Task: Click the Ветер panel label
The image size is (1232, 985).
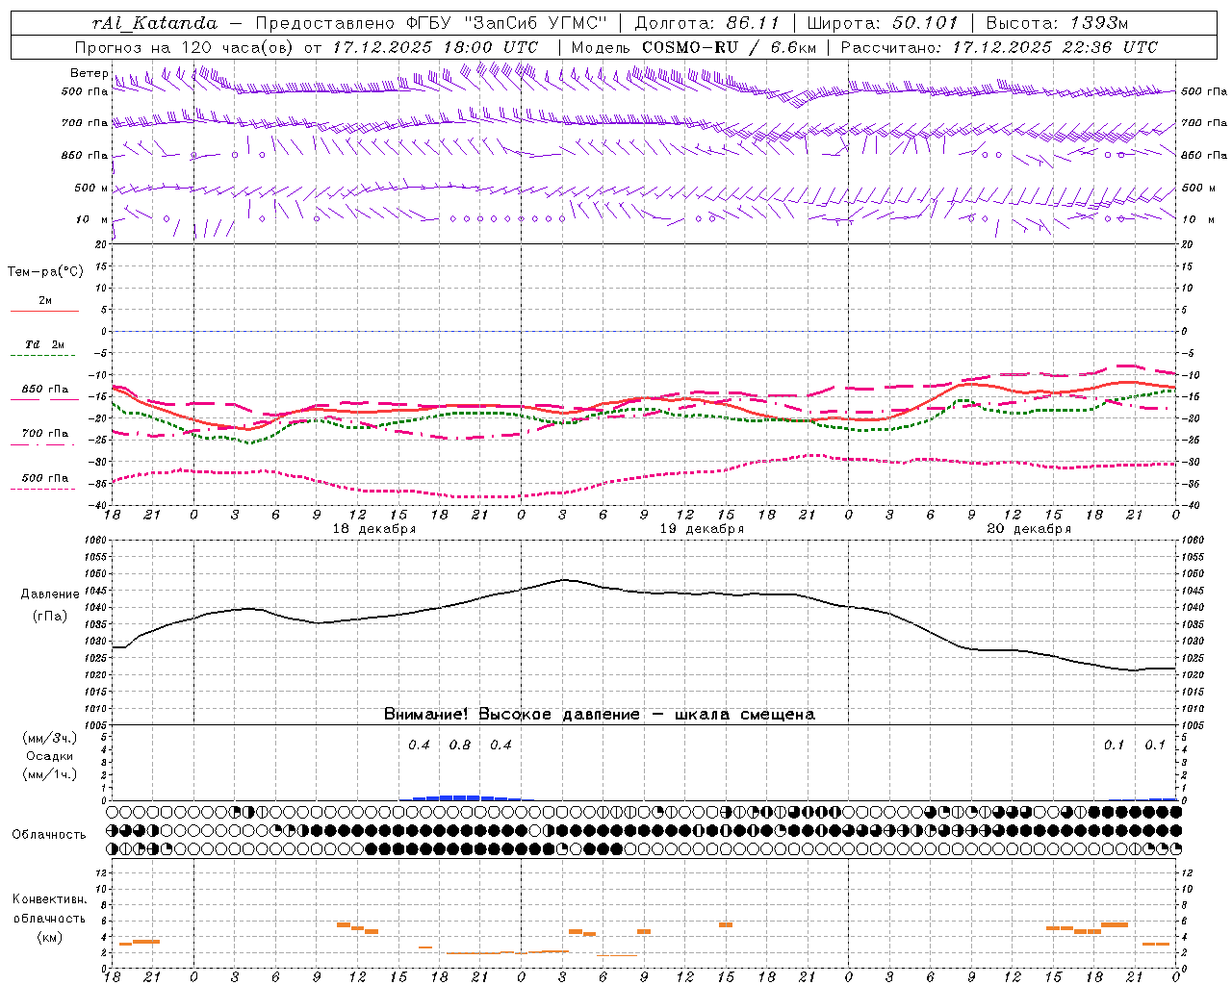Action: coord(89,73)
